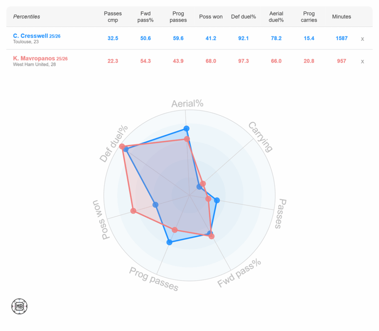Sort by Passes cmp column header
Viewport: 379px width, 331px height.
click(113, 17)
